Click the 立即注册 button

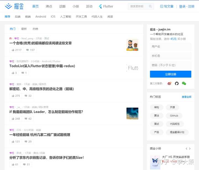point(171,74)
